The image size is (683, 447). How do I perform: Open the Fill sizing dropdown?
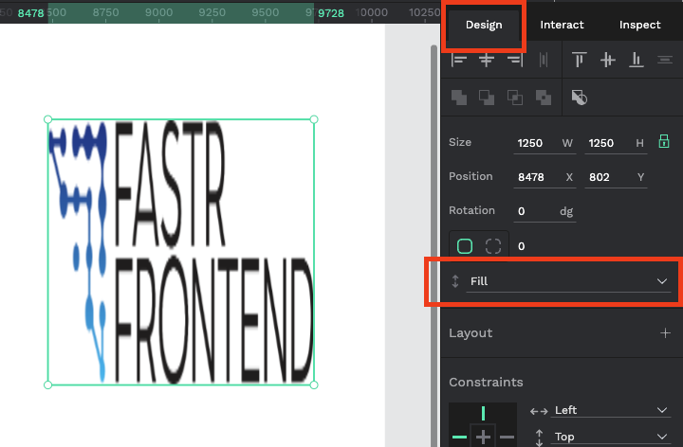point(568,281)
